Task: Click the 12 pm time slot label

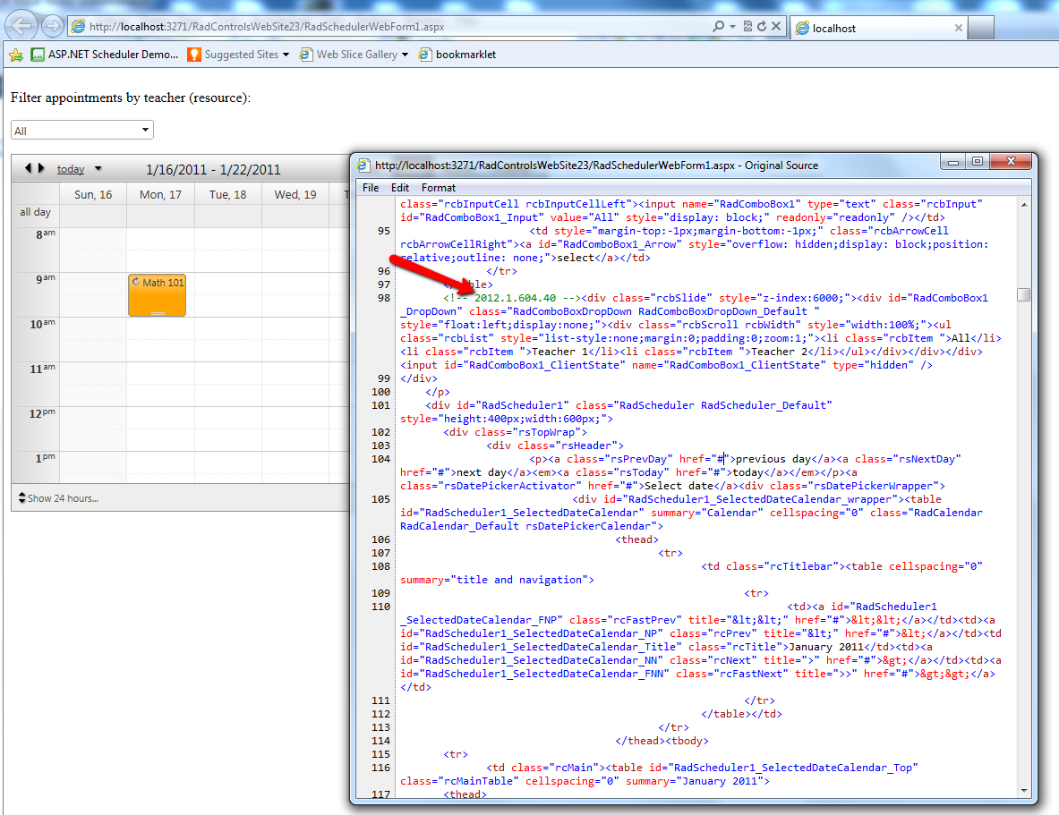Action: (42, 412)
